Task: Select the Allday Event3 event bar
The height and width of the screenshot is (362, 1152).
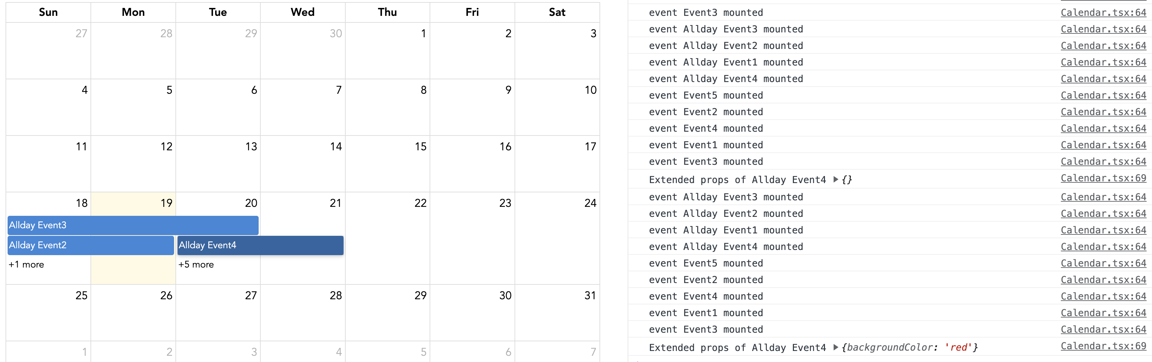Action: [x=132, y=225]
